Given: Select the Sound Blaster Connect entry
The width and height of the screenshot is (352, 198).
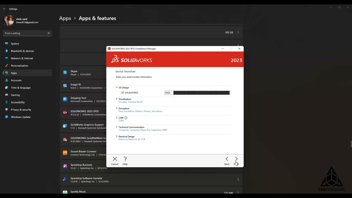Looking at the screenshot, I should [83, 153].
